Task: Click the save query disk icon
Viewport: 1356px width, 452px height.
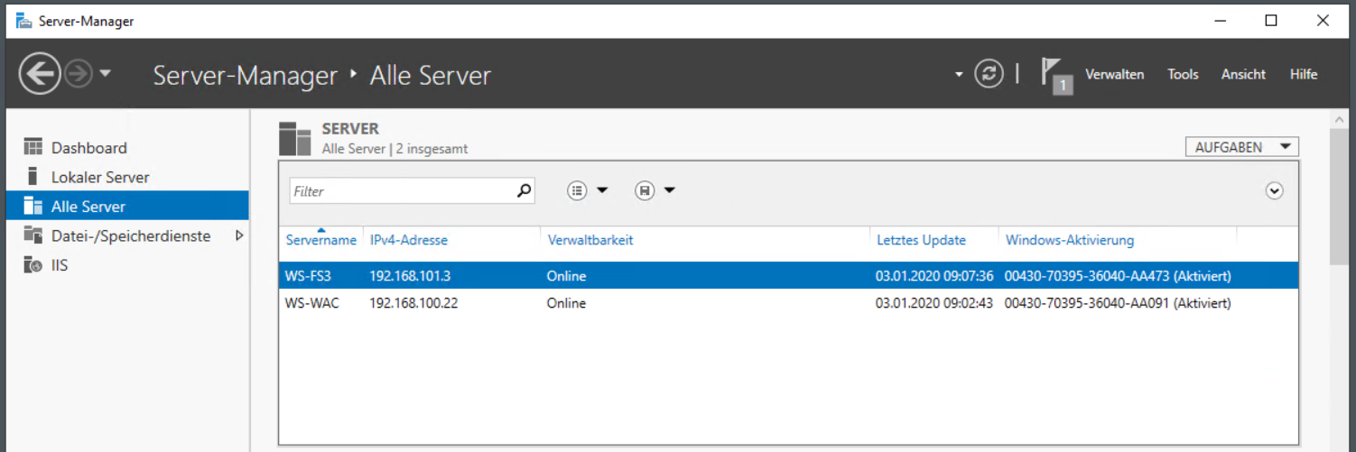Action: click(x=645, y=190)
